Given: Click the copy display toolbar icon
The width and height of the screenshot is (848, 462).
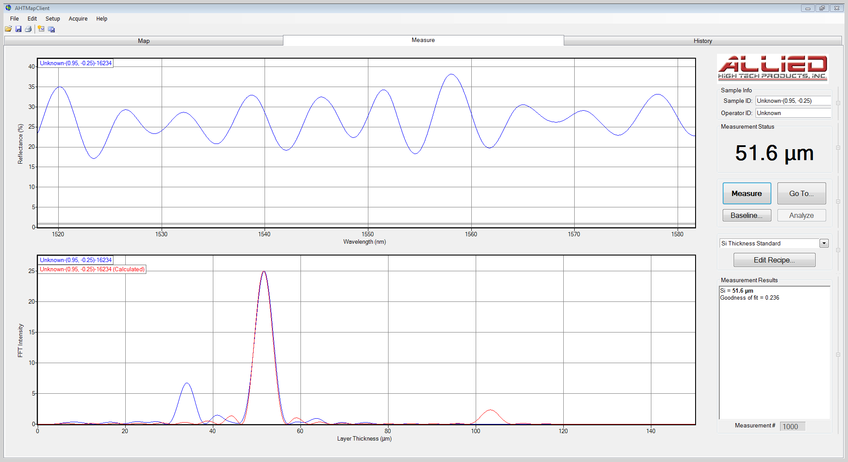Looking at the screenshot, I should pyautogui.click(x=51, y=29).
